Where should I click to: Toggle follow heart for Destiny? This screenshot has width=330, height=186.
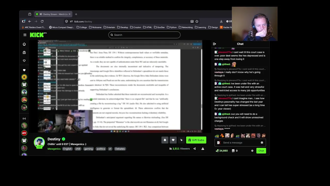point(173,140)
